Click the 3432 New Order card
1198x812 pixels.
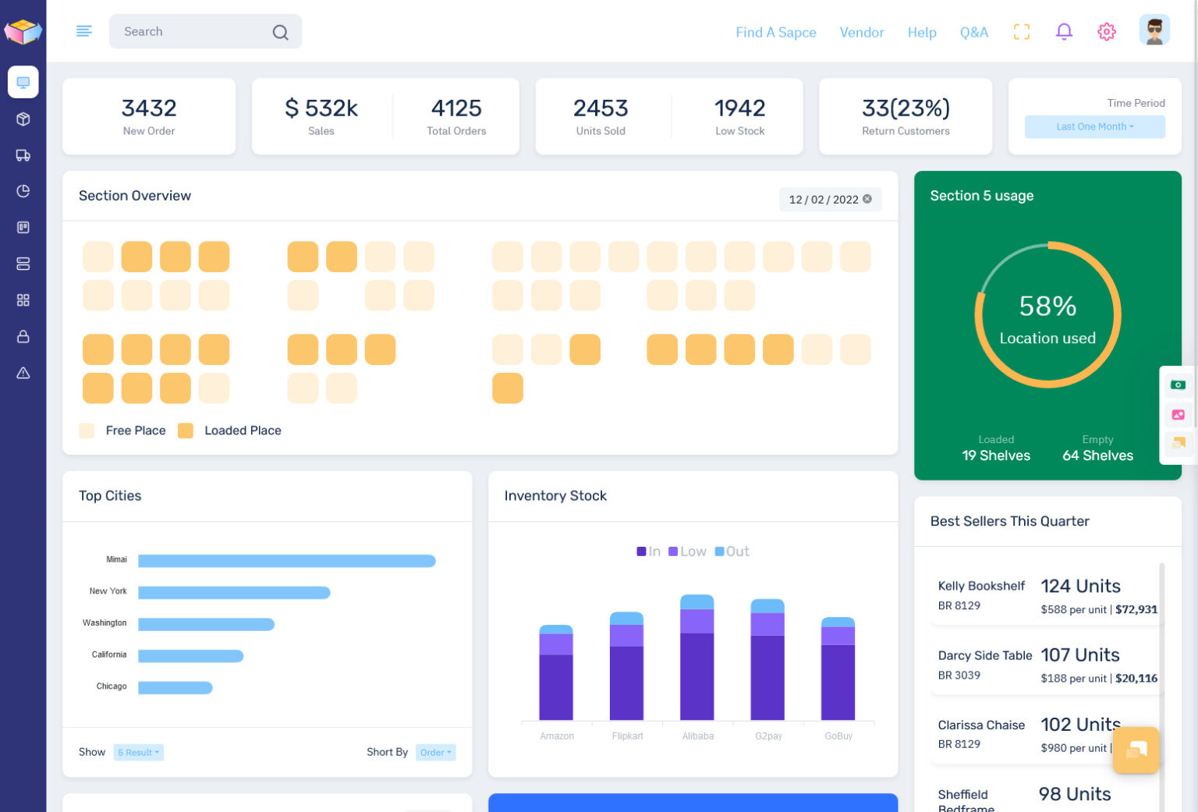(x=149, y=116)
